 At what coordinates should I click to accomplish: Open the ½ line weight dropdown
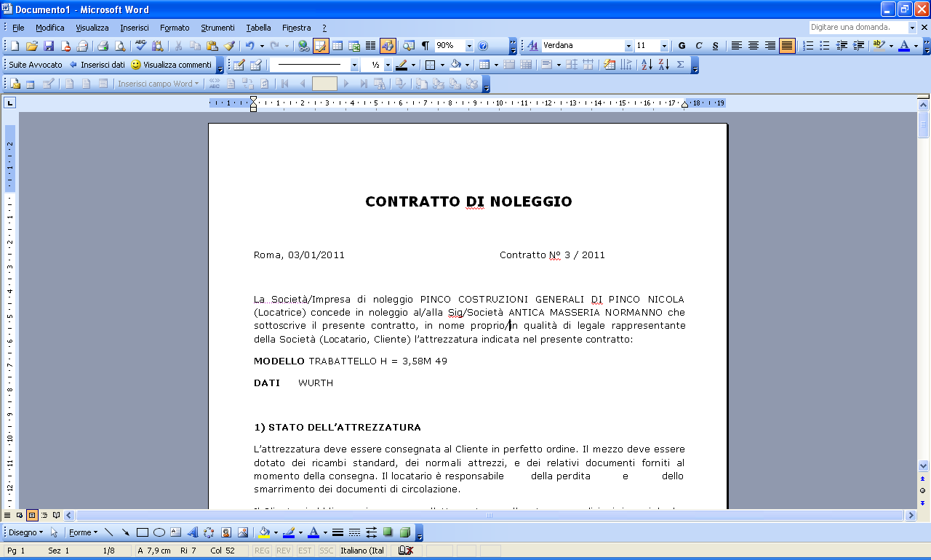coord(388,65)
